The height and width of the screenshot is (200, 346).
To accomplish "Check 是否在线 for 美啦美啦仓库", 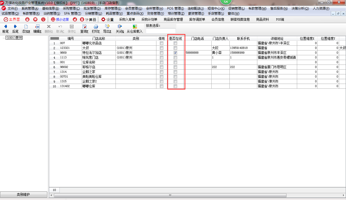I will tap(175, 77).
